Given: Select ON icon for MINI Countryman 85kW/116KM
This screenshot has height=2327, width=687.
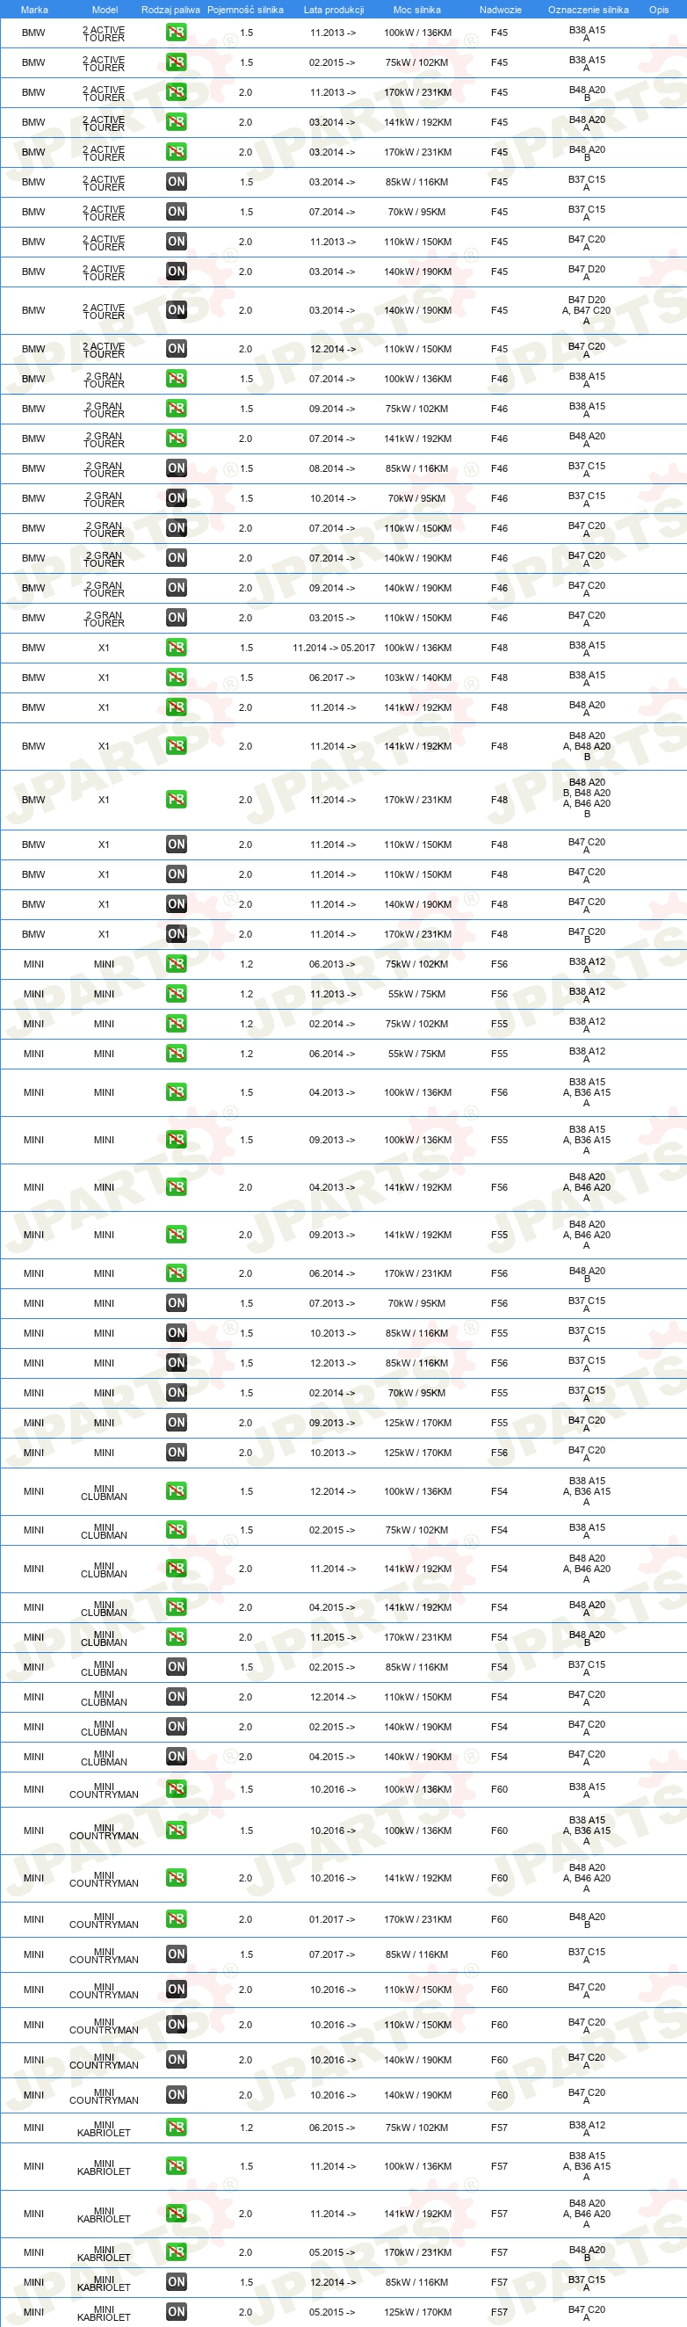Looking at the screenshot, I should click(176, 1954).
